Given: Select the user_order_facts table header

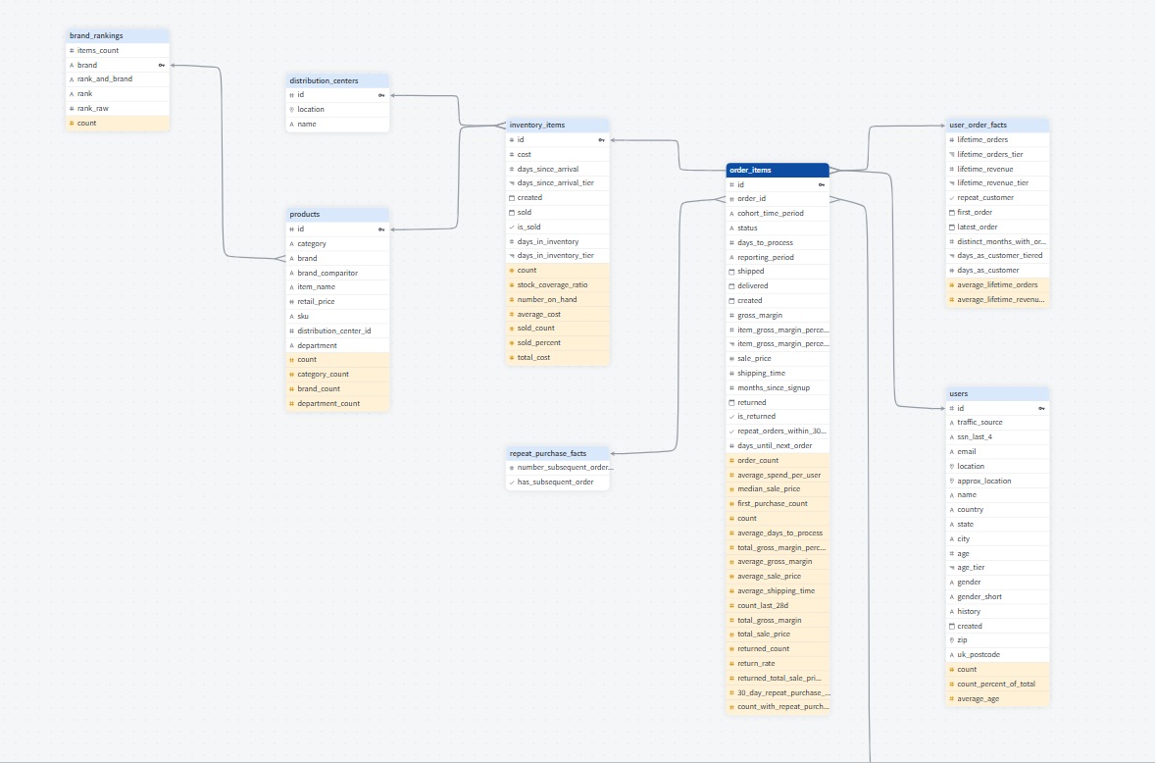Looking at the screenshot, I should [997, 125].
